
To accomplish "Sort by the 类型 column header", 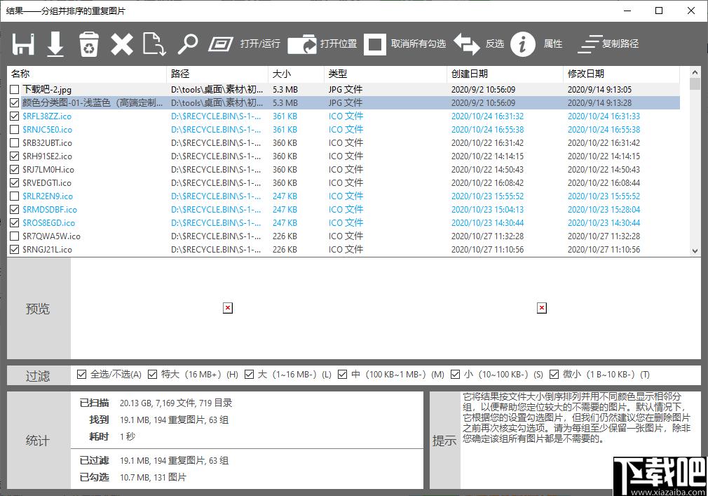I will (386, 74).
